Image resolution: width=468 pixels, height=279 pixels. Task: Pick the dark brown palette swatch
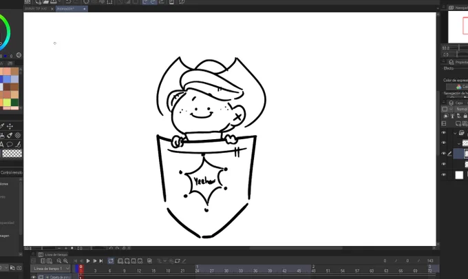(x=7, y=87)
